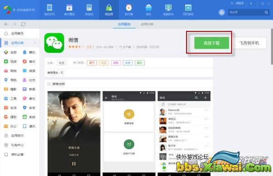Select the 安全 (Security) category
This screenshot has height=176, width=273.
click(29, 108)
